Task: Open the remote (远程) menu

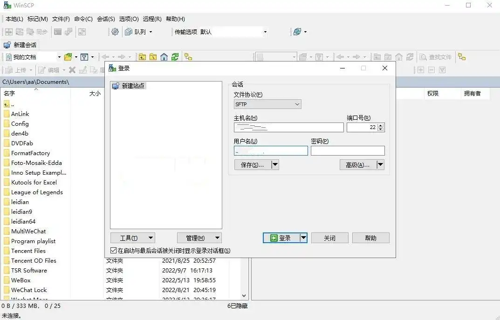Action: point(152,19)
